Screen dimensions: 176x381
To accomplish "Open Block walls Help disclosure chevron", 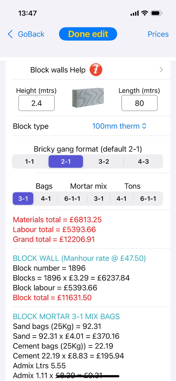I will click(161, 70).
